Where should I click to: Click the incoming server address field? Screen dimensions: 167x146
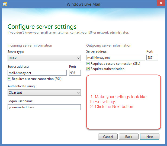37,73
